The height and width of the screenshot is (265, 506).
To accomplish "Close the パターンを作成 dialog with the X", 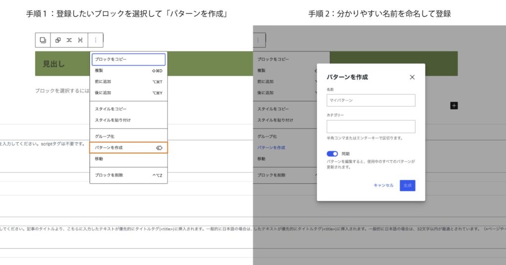I will point(412,77).
